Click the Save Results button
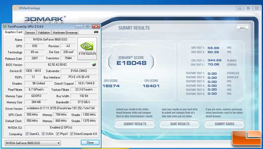The height and width of the screenshot is (149, 263). (179, 124)
